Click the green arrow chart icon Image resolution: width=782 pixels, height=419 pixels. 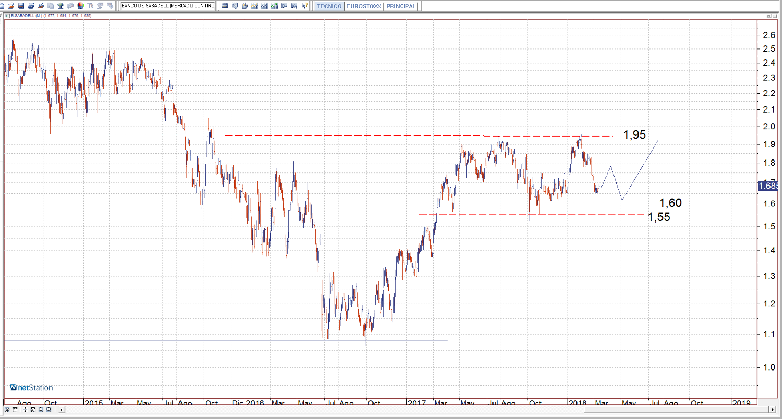click(274, 6)
